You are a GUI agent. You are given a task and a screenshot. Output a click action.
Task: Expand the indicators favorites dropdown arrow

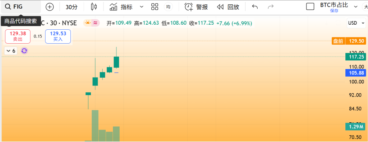tap(142, 7)
